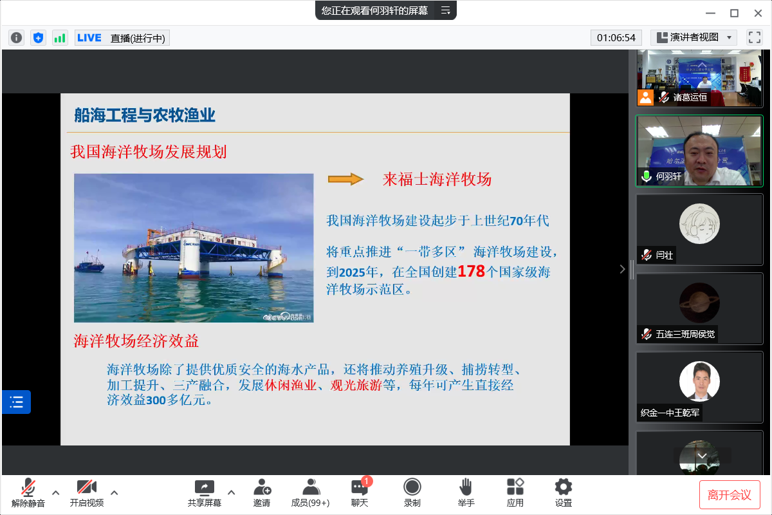Open the 演讲者视图 view dropdown

694,37
